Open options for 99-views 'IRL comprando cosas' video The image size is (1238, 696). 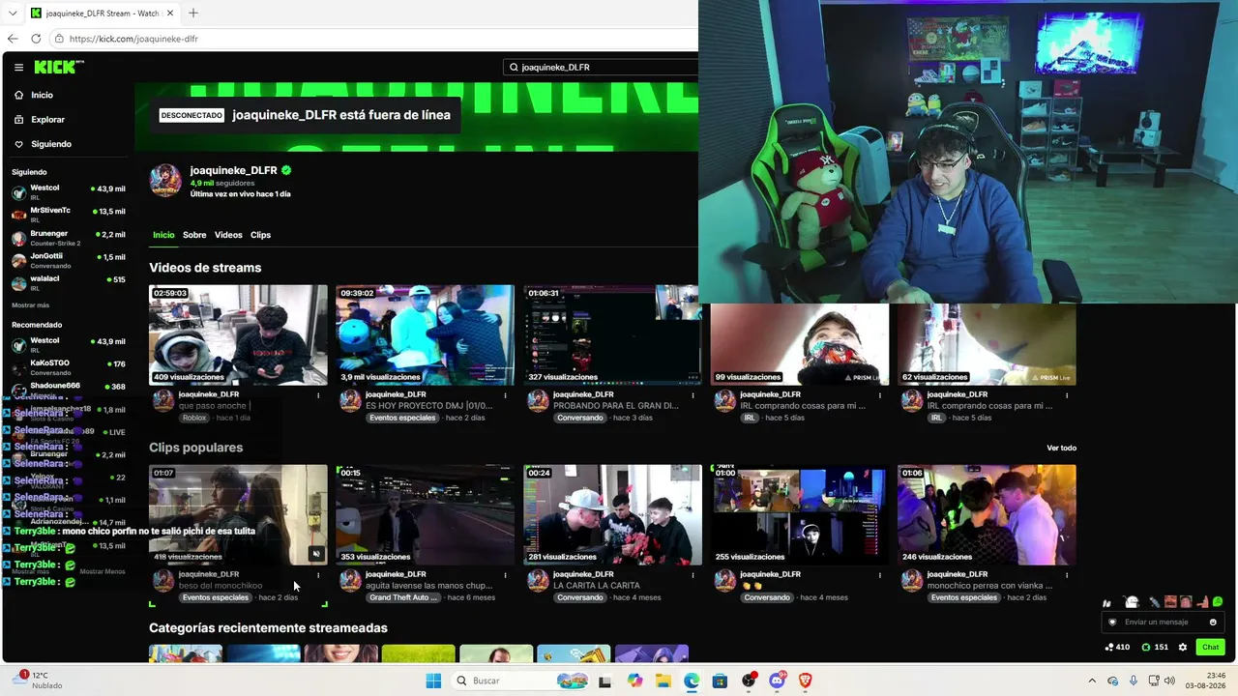(879, 395)
